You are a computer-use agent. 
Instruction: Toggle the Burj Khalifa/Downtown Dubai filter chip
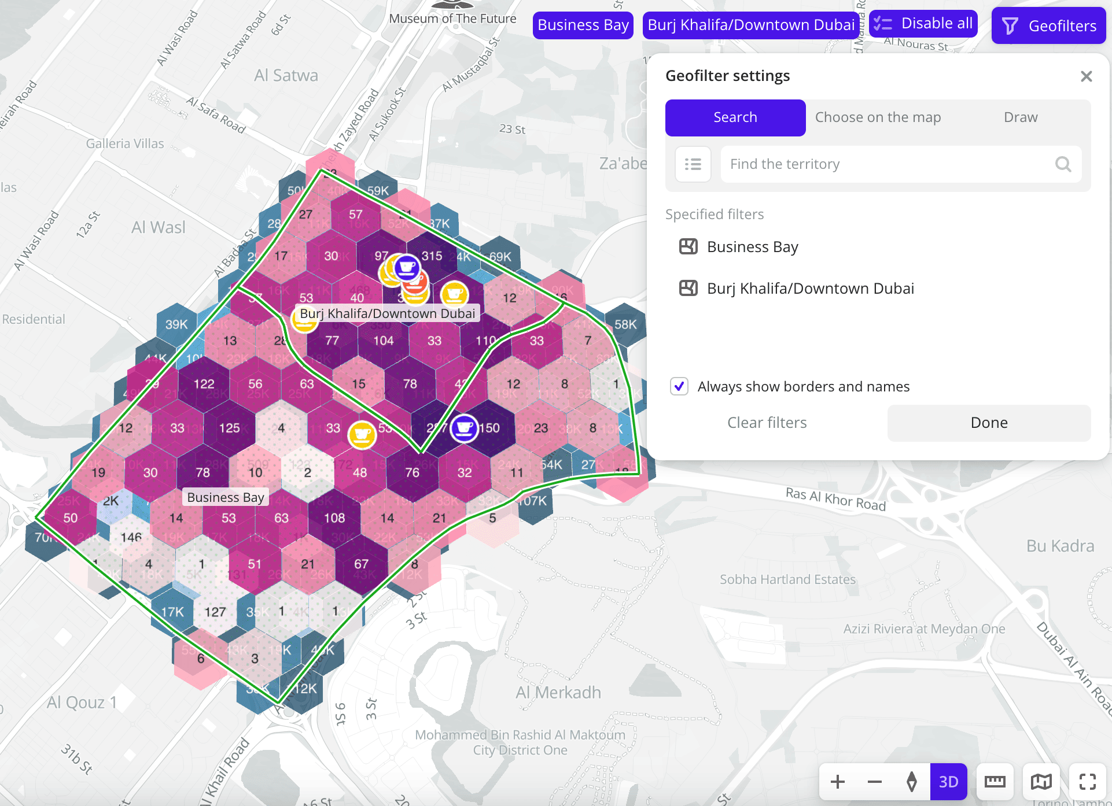click(x=750, y=25)
